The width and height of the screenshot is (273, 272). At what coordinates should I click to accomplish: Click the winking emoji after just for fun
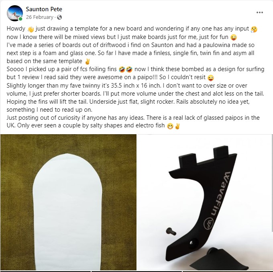(x=234, y=37)
